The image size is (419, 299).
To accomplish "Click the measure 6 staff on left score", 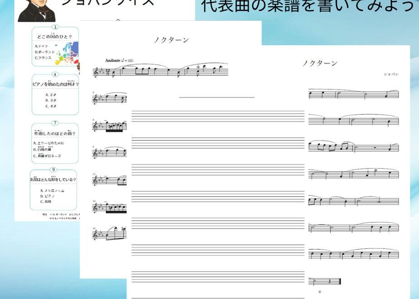I will pyautogui.click(x=109, y=126).
